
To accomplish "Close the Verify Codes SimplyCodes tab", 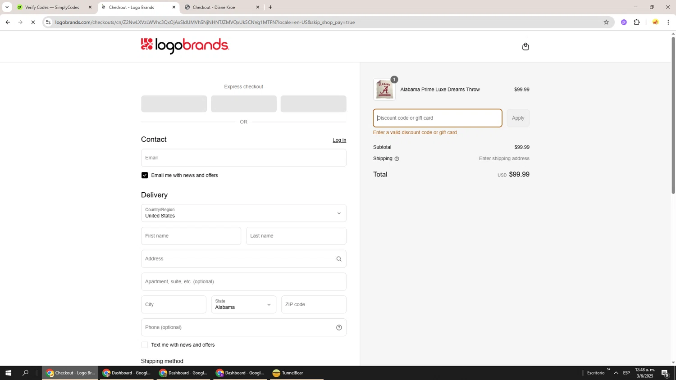I will tap(90, 7).
